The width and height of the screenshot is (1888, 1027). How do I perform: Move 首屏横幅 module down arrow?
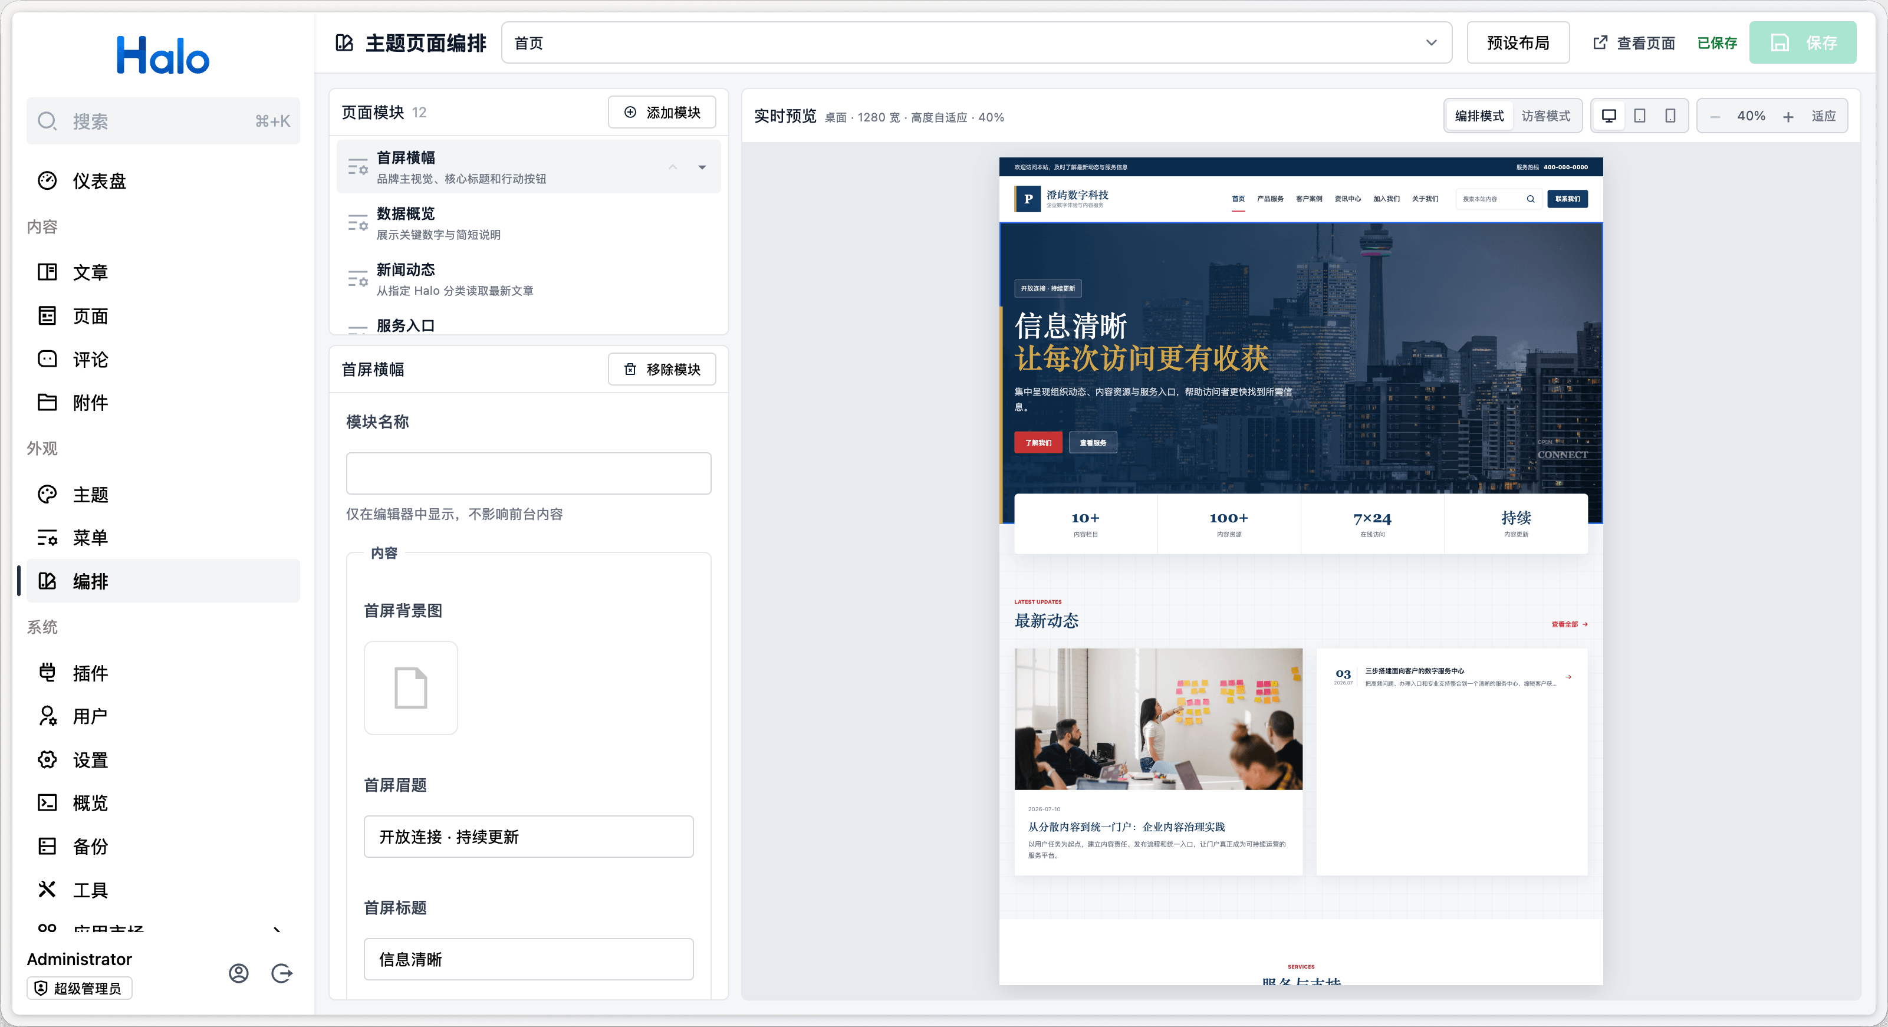tap(702, 167)
